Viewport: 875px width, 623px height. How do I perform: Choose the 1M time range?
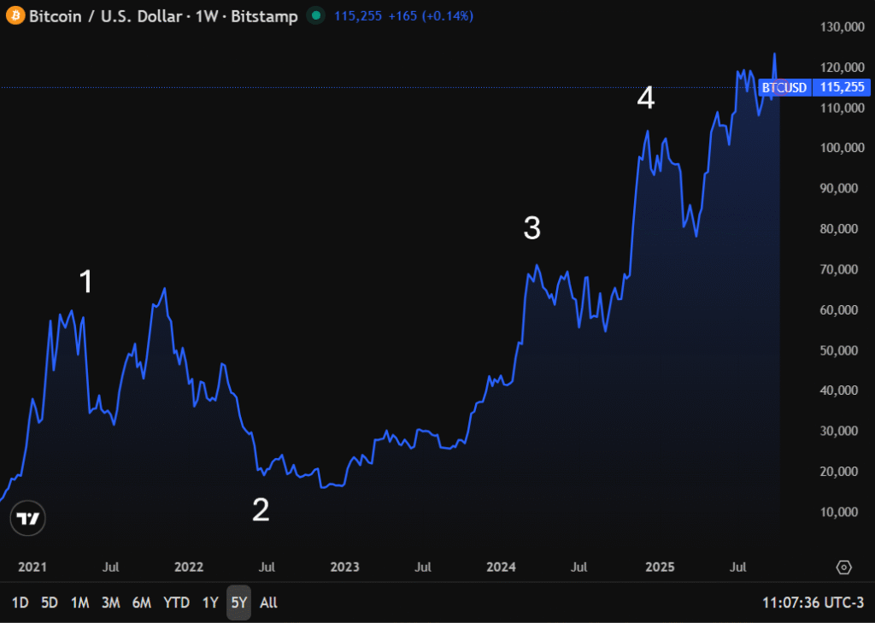tap(79, 602)
